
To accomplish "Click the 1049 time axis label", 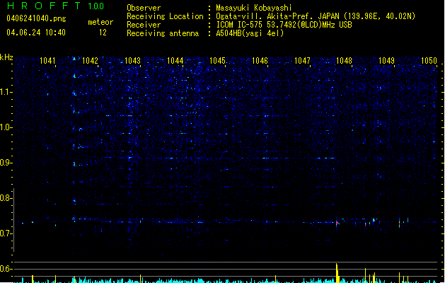I will click(x=386, y=60).
